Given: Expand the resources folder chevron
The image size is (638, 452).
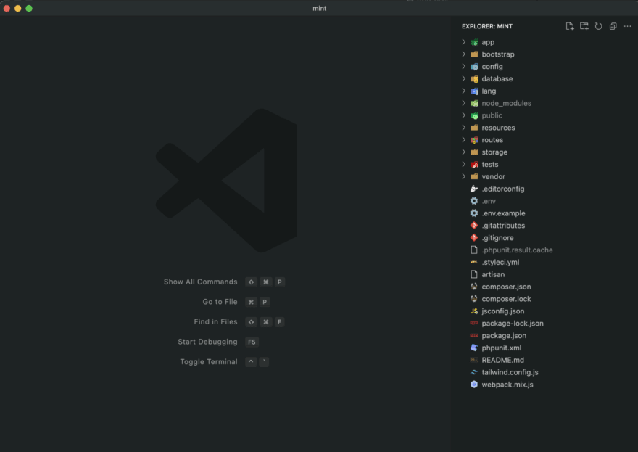Looking at the screenshot, I should (x=463, y=128).
